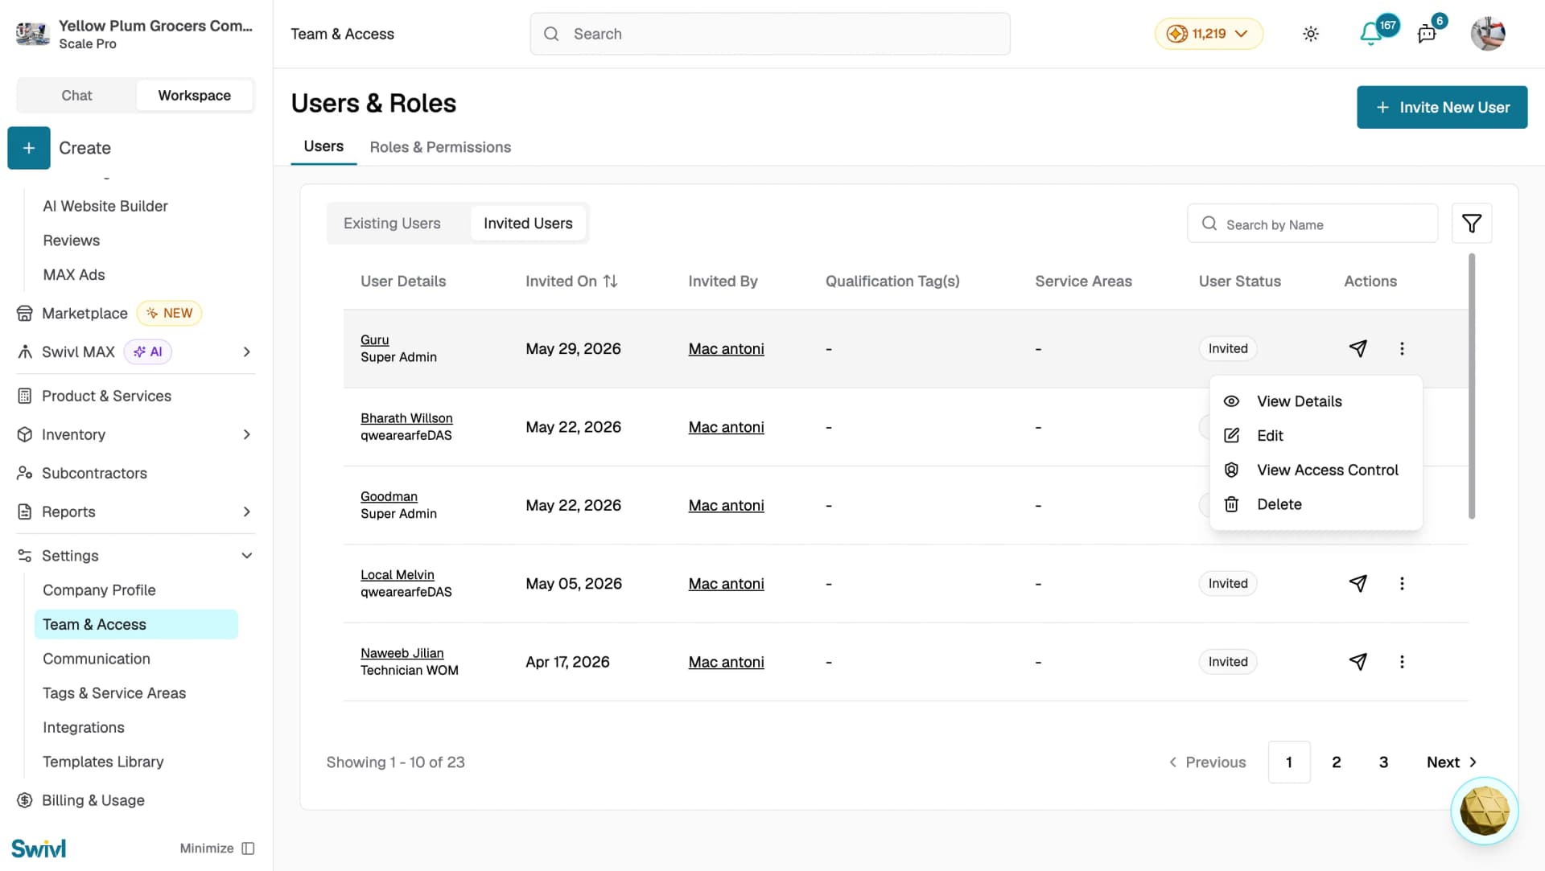
Task: Switch to Existing Users view
Action: [x=392, y=224]
